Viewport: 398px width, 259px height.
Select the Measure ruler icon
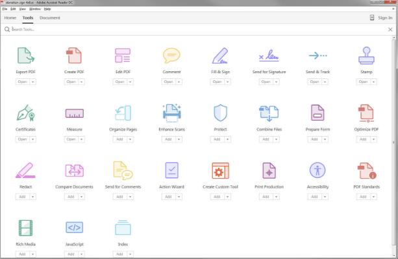click(74, 114)
